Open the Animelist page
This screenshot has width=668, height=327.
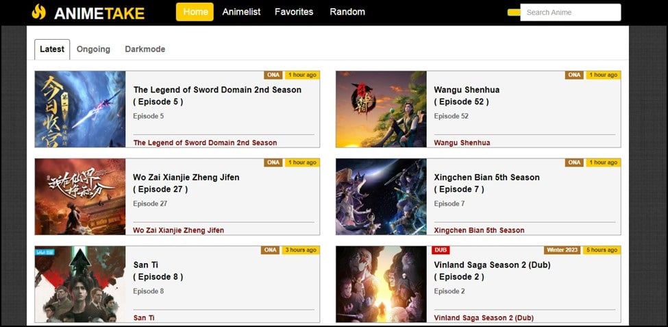[x=241, y=12]
